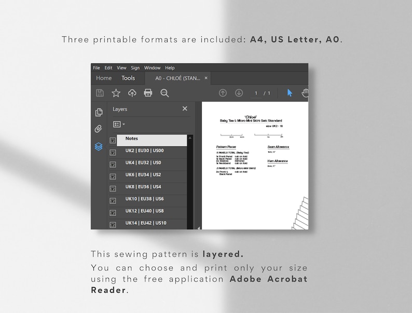412x313 pixels.
Task: Click the layers list scroll-up arrow
Action: click(190, 138)
